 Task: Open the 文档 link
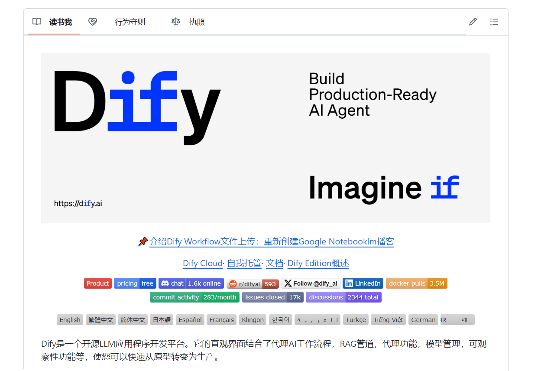(275, 263)
